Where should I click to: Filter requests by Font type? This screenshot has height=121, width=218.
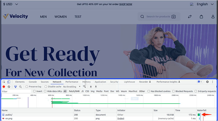(106, 91)
